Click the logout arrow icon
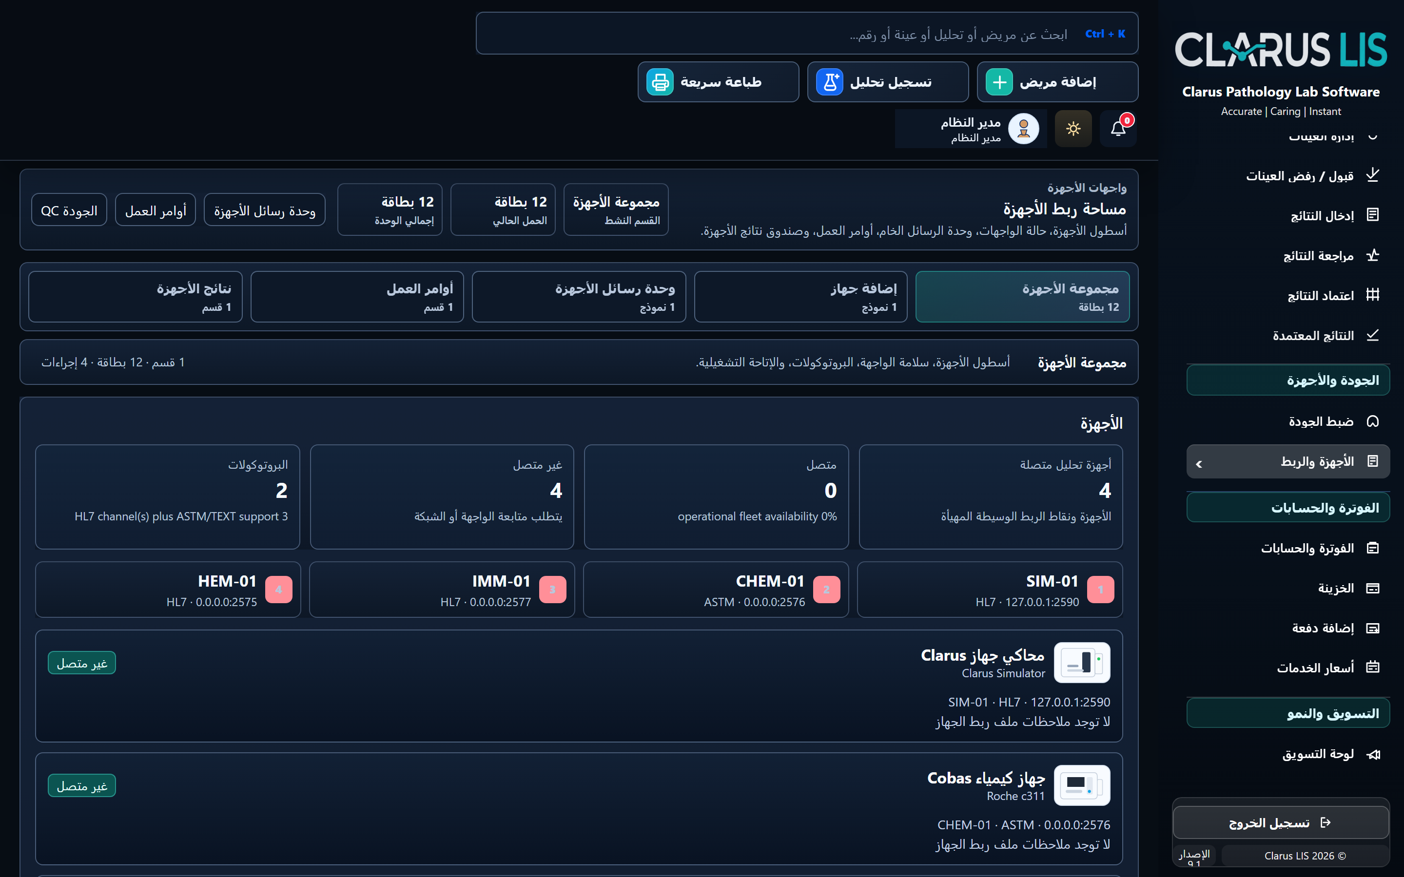Screen dimensions: 1404x877 [1325, 822]
